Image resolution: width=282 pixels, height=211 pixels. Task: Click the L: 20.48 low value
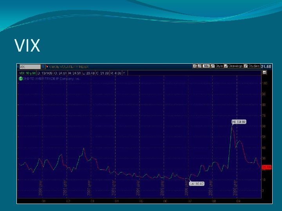[x=89, y=73]
